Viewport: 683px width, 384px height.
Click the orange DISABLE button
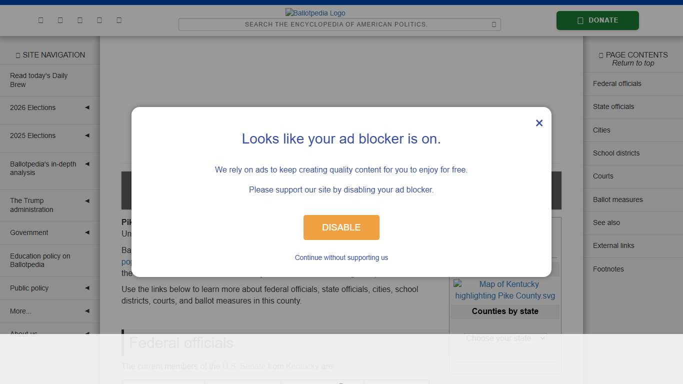(341, 227)
